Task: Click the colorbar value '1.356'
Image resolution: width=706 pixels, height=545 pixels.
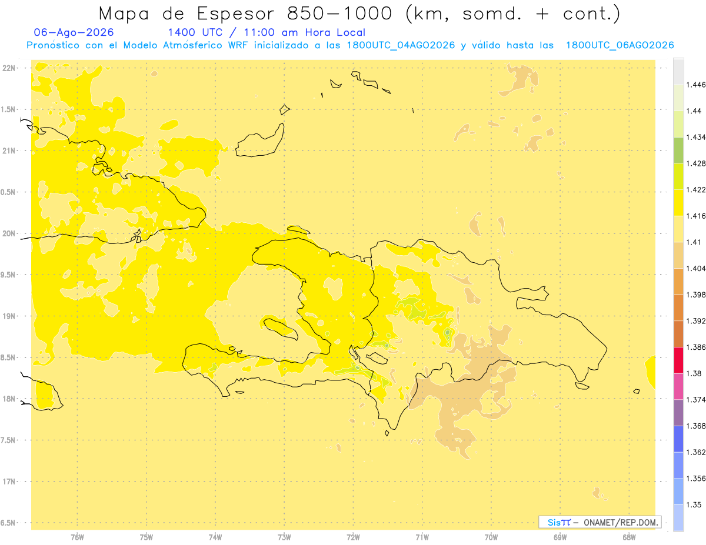Action: (697, 479)
